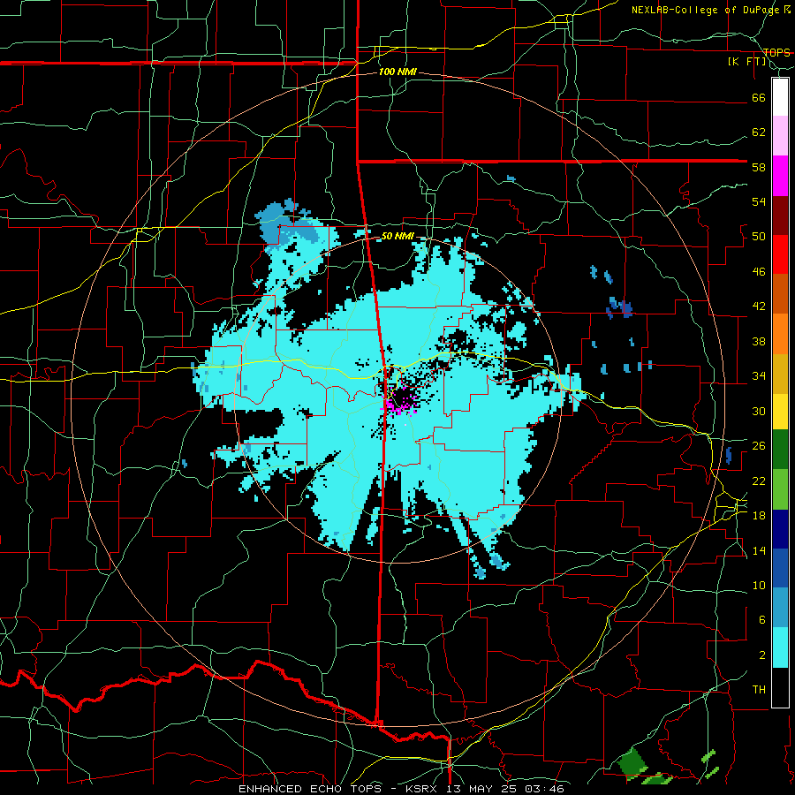The image size is (795, 795).
Task: Click the white 66 K FT color swatch
Action: 780,97
